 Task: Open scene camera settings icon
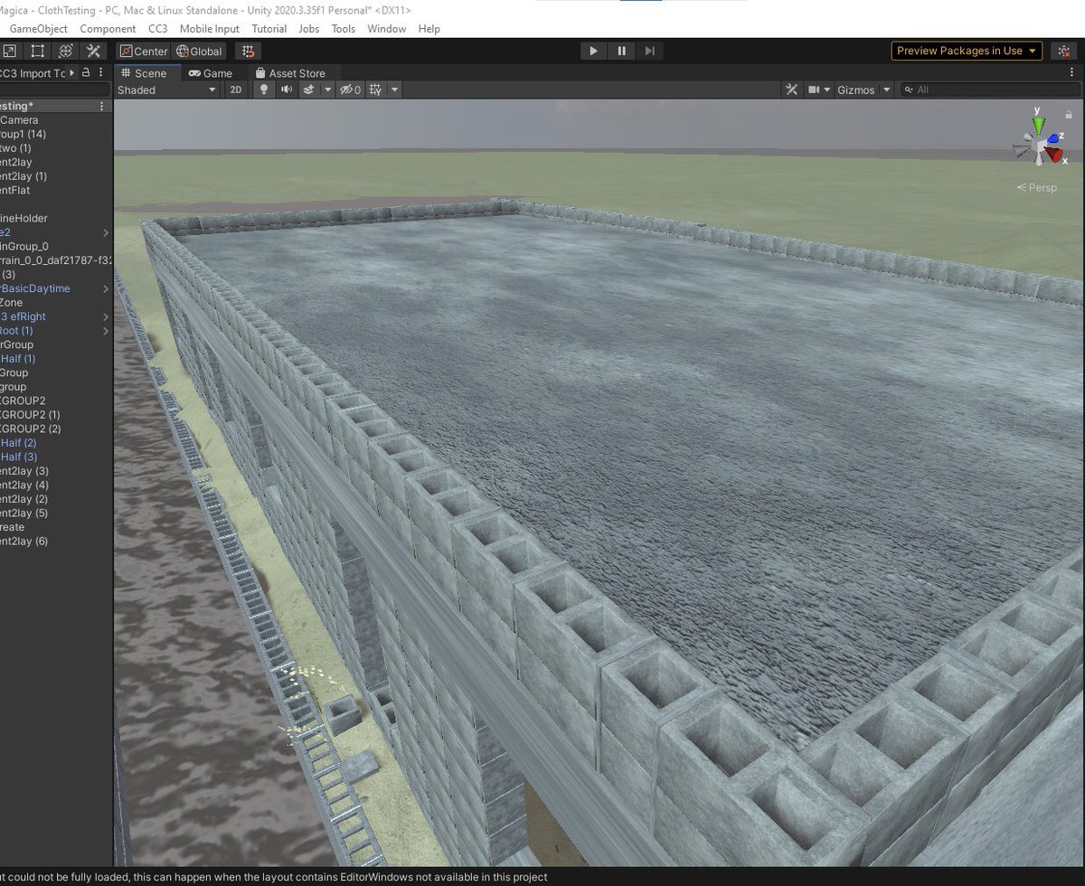818,90
